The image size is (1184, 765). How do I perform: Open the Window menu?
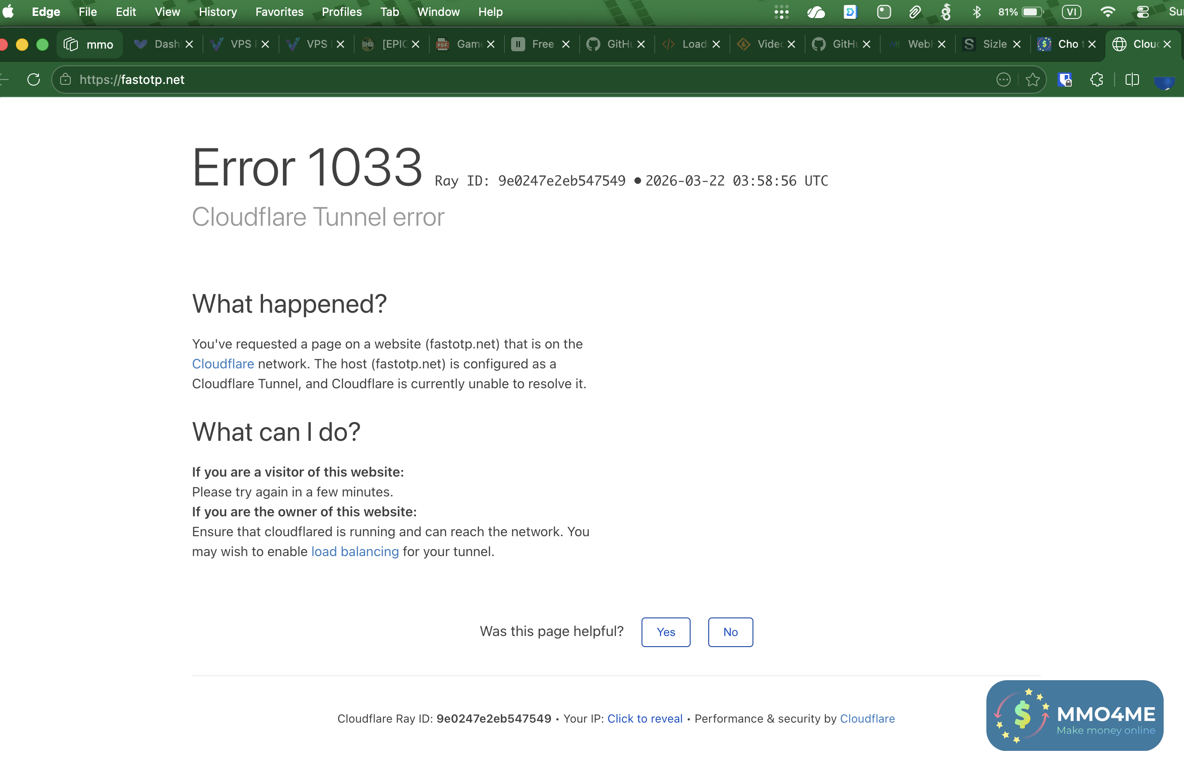pos(438,11)
